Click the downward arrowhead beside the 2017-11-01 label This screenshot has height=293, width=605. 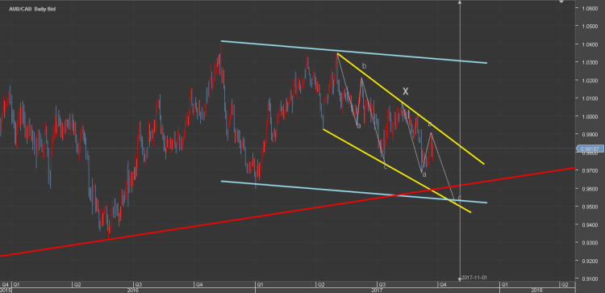[460, 278]
